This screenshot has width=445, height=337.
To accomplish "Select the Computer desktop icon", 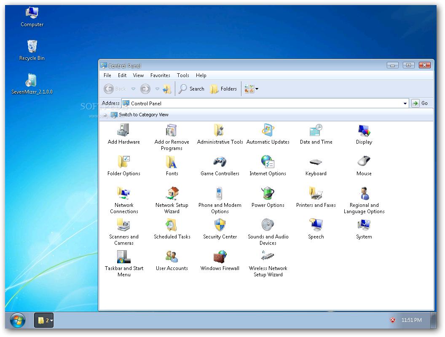I will pos(32,17).
